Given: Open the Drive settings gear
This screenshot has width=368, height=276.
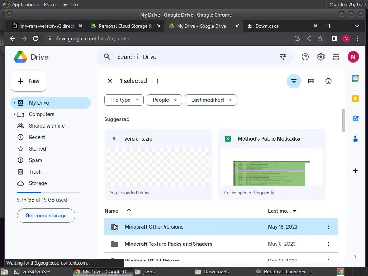Looking at the screenshot, I should tap(321, 57).
